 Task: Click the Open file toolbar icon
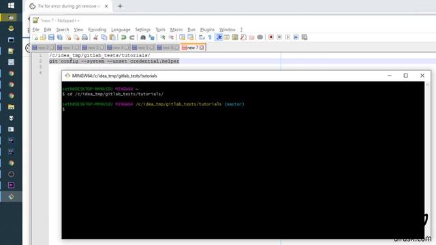point(43,37)
